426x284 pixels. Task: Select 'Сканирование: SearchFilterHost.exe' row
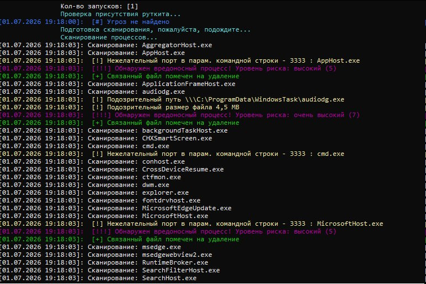click(110, 271)
